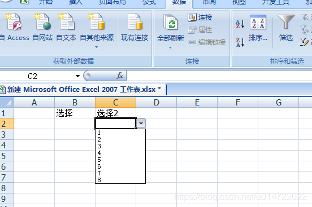Open the 审阅 ribbon tab

pos(209,2)
